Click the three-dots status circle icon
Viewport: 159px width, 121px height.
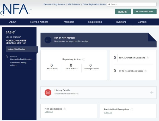pos(48,40)
